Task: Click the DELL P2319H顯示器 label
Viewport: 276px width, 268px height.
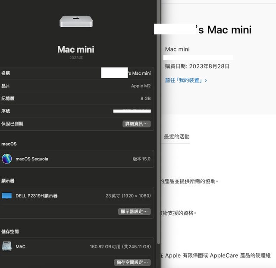Action: [x=36, y=196]
